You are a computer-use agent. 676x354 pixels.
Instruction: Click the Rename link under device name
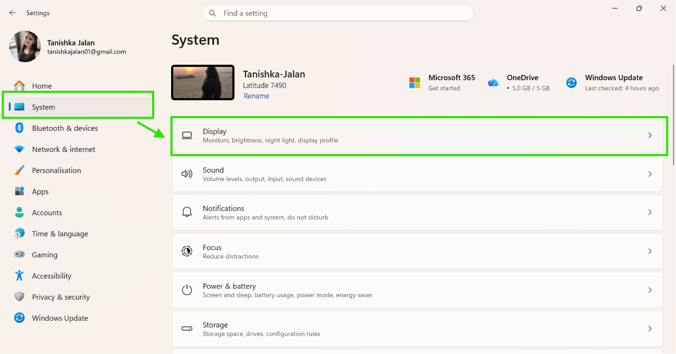(x=256, y=96)
